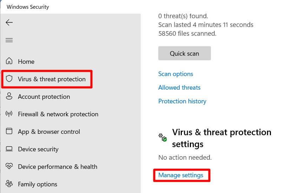Open Protection history link
This screenshot has width=292, height=193.
tap(182, 101)
